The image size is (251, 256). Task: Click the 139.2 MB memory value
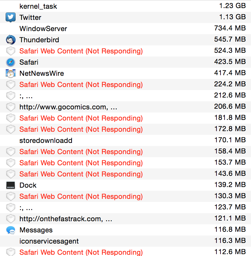(230, 185)
